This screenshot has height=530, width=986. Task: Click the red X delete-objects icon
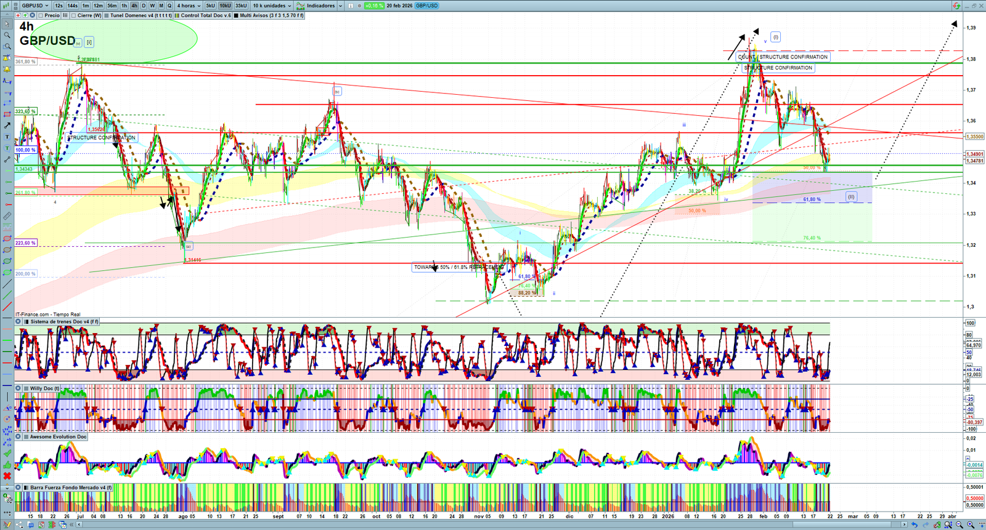click(7, 476)
